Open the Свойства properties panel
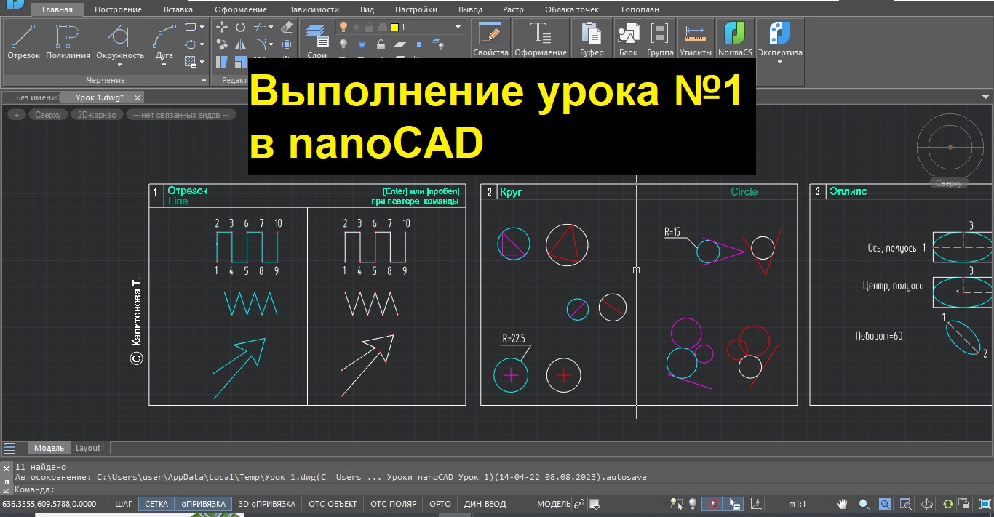 pos(490,39)
